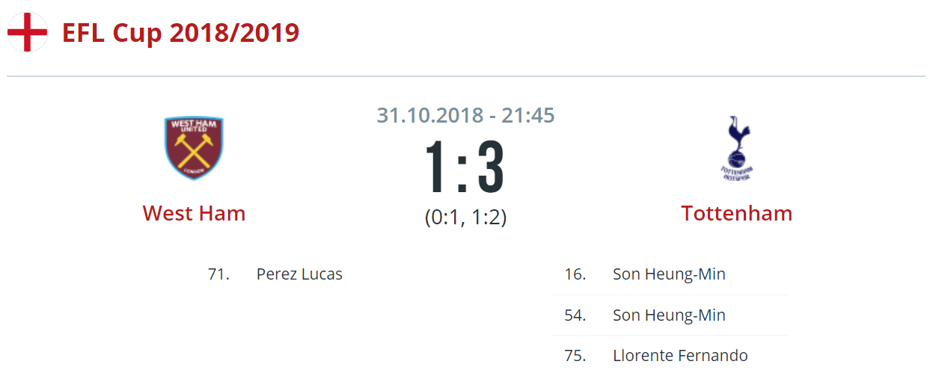Image resolution: width=933 pixels, height=385 pixels.
Task: Click the 16. minute marker
Action: (575, 274)
